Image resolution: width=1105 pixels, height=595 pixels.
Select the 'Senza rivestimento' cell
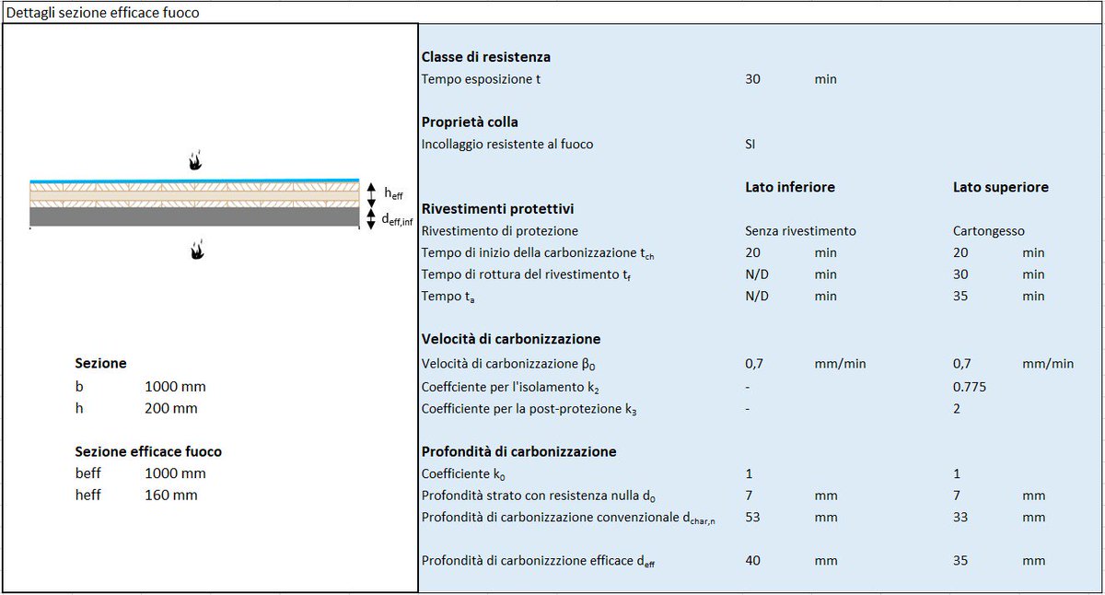[x=799, y=230]
